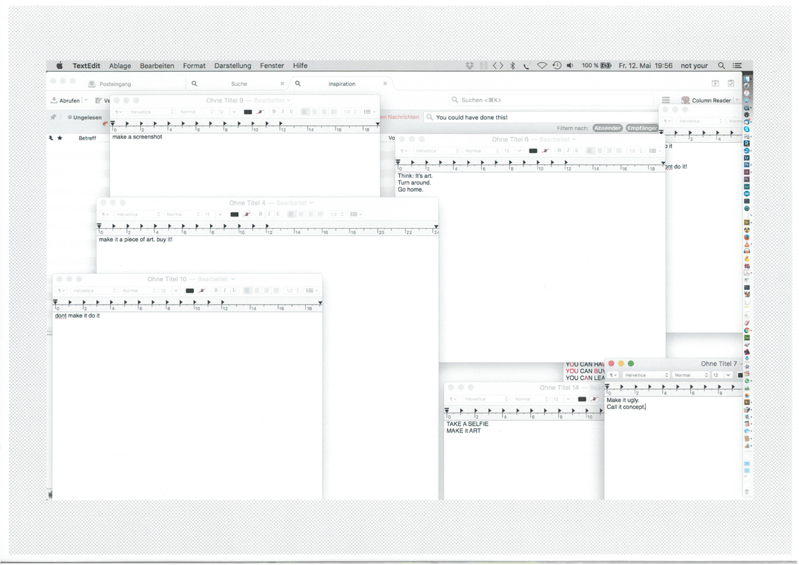The width and height of the screenshot is (799, 565).
Task: Click the Bold button in Ohne Titel 9
Action: [x=274, y=112]
